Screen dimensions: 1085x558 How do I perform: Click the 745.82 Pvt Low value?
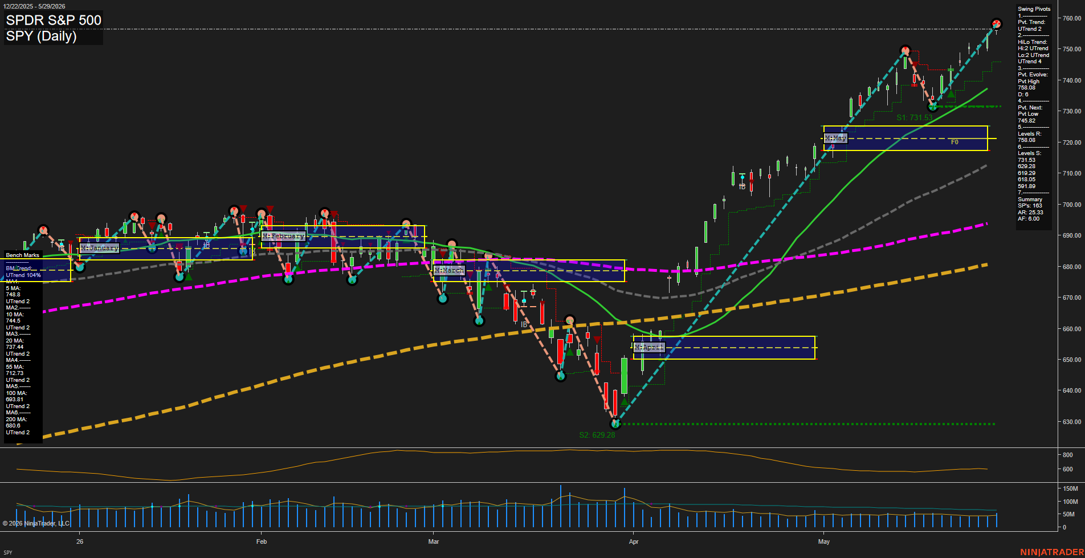(x=1027, y=121)
